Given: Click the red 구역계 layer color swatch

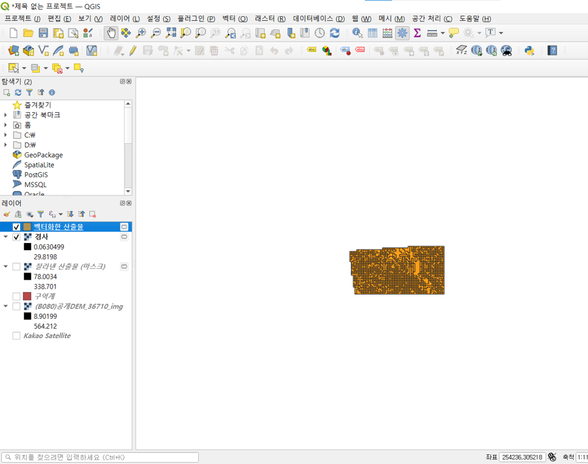Looking at the screenshot, I should [x=27, y=296].
